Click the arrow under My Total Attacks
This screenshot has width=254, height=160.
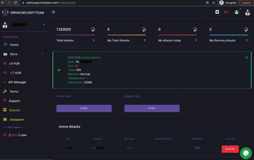[145, 41]
